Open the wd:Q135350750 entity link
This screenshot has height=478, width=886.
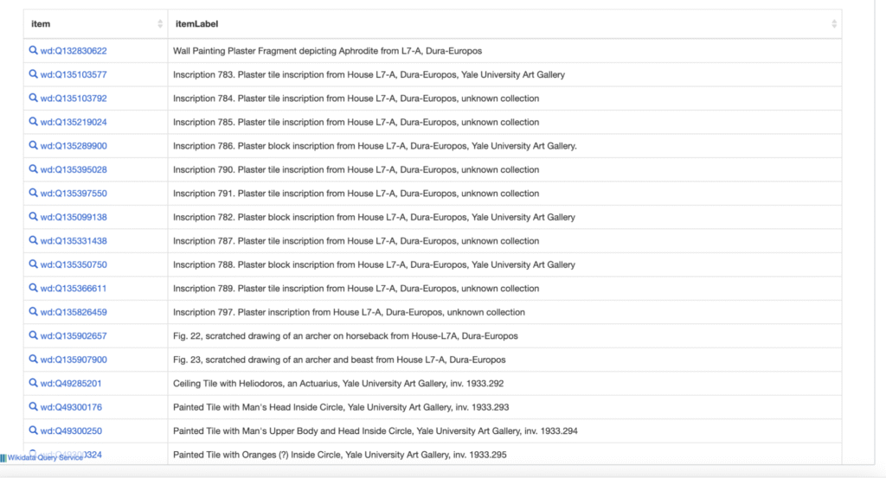(x=74, y=264)
